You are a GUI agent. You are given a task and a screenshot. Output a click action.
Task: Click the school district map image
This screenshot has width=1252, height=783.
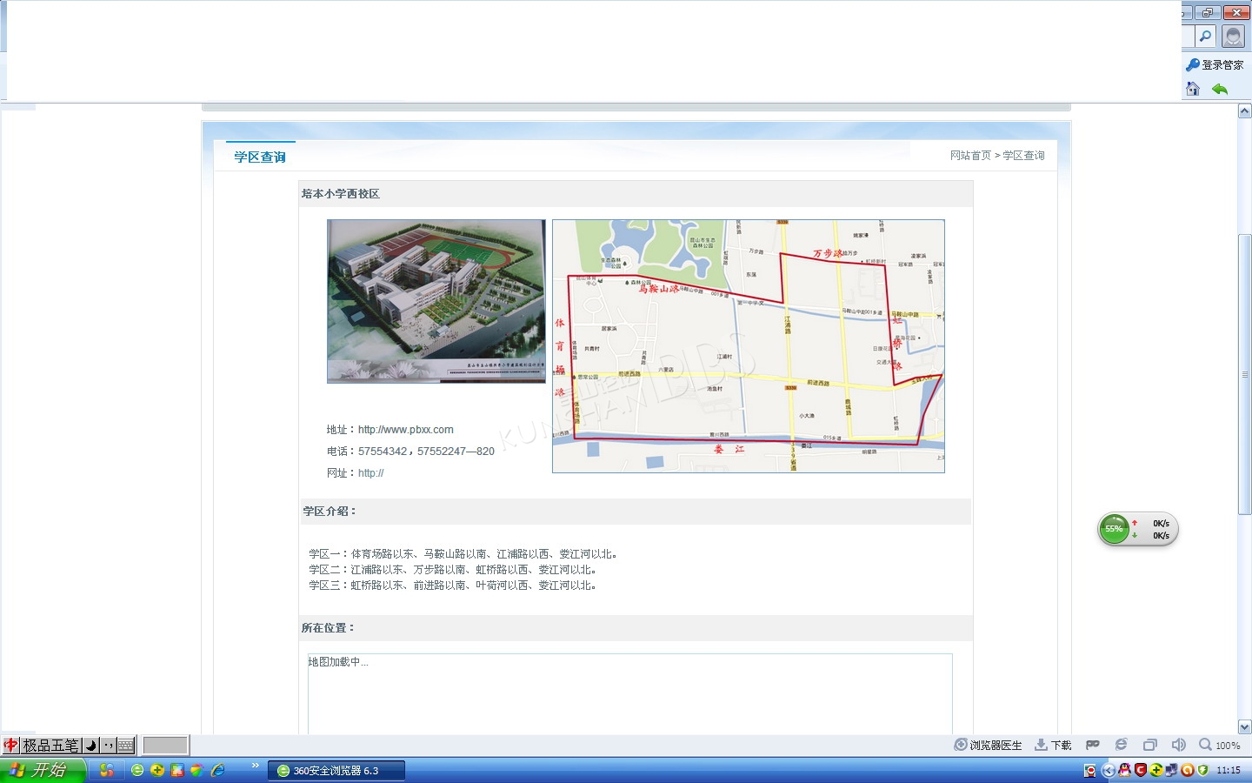point(749,346)
